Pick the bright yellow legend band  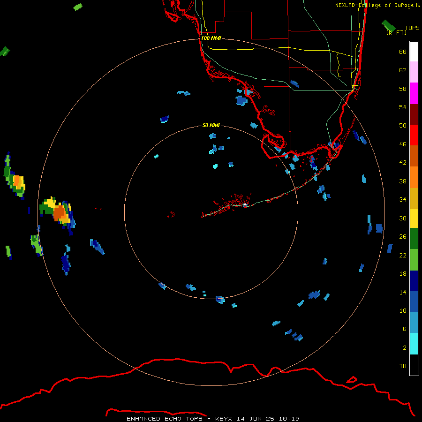click(x=414, y=219)
